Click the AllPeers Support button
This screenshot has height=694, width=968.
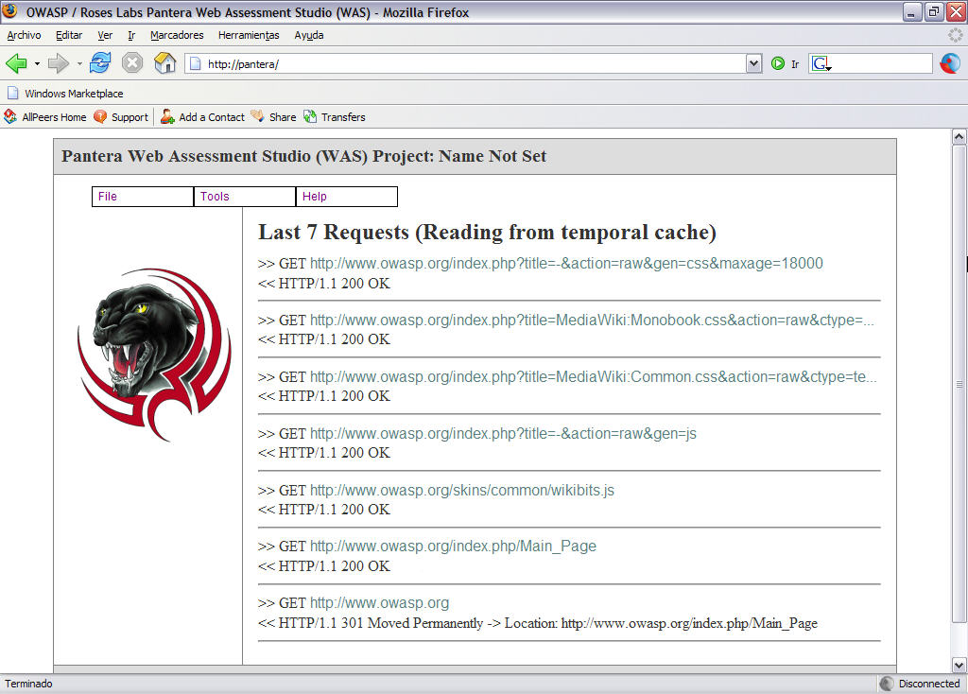(121, 116)
